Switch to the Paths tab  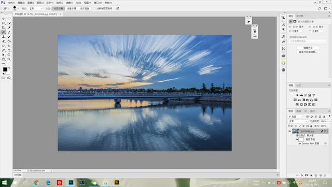[x=312, y=111]
